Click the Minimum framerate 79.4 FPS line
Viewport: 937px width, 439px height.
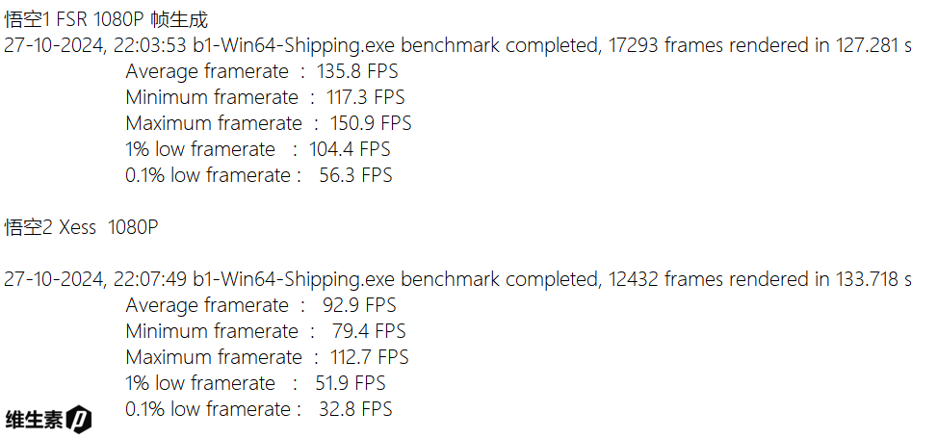coord(266,331)
